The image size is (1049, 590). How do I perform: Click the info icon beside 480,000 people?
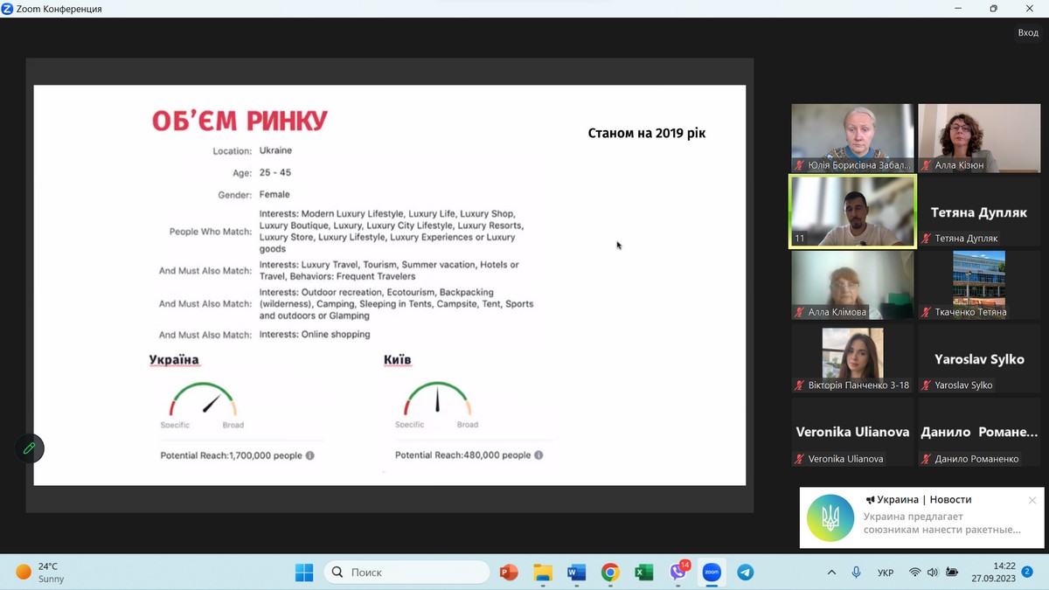(x=538, y=455)
